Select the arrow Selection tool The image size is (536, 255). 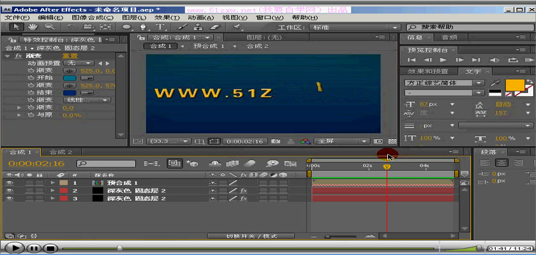[17, 27]
